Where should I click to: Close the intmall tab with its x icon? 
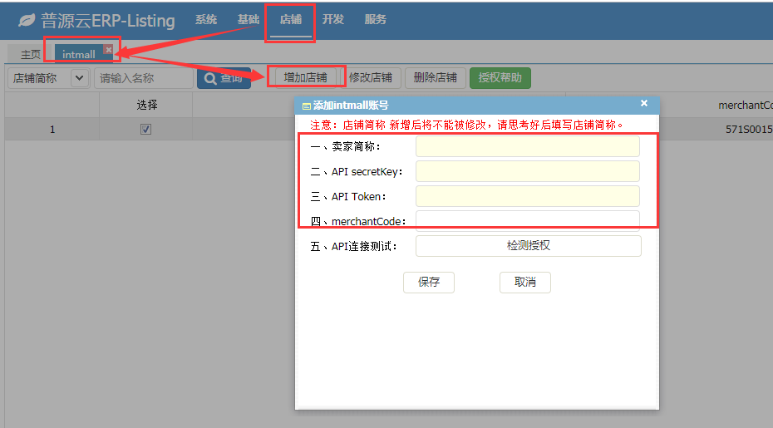pos(108,50)
